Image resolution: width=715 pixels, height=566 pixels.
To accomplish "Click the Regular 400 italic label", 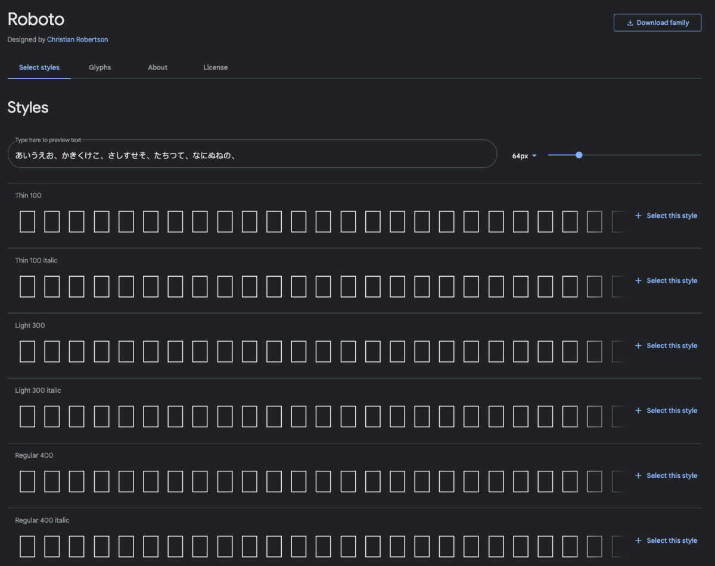I will tap(42, 520).
